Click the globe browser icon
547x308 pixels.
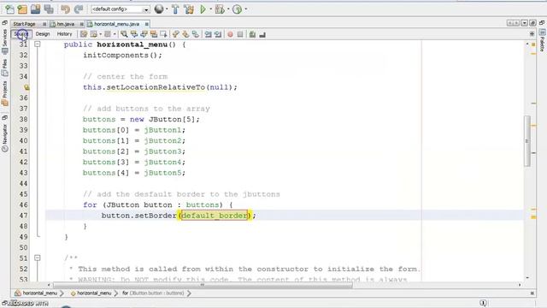click(159, 9)
